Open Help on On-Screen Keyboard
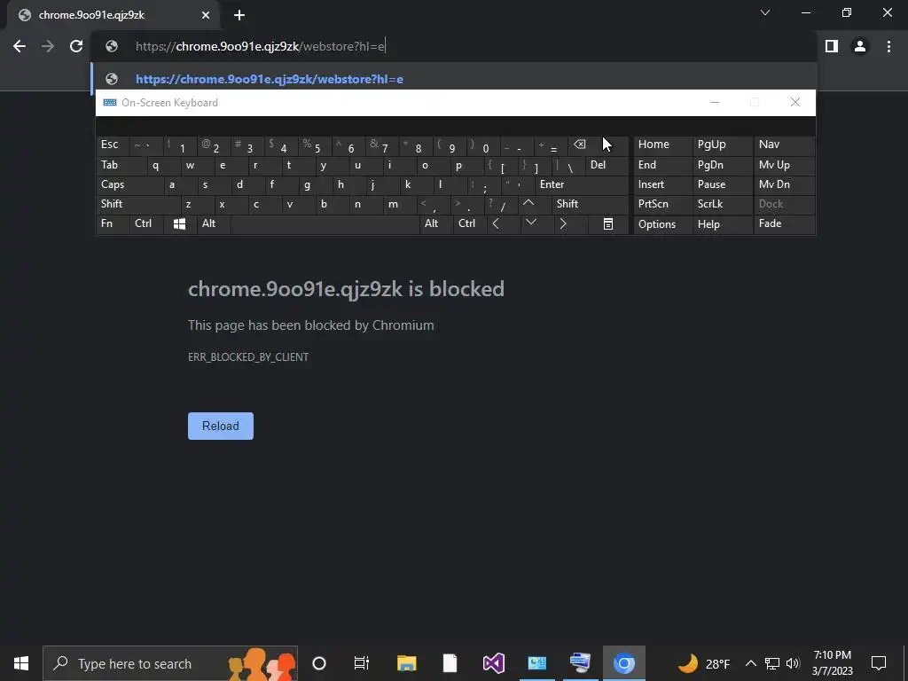 tap(723, 224)
